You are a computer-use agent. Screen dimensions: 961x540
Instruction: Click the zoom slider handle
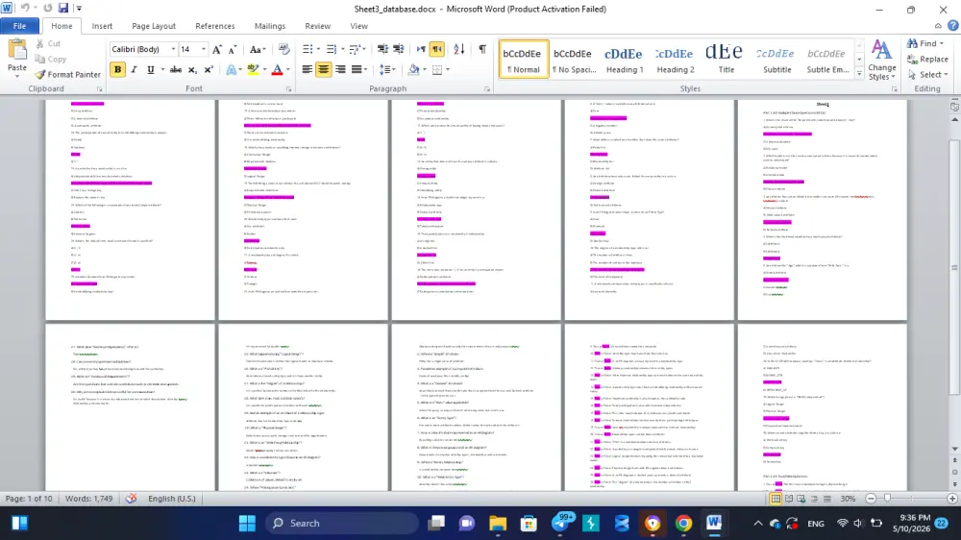[x=887, y=499]
